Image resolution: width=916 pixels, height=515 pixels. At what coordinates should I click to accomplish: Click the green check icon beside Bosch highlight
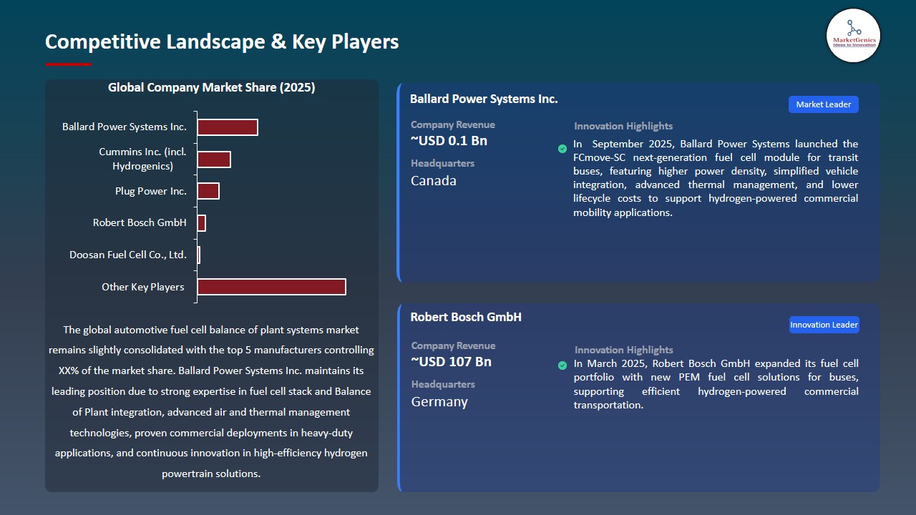pyautogui.click(x=562, y=366)
